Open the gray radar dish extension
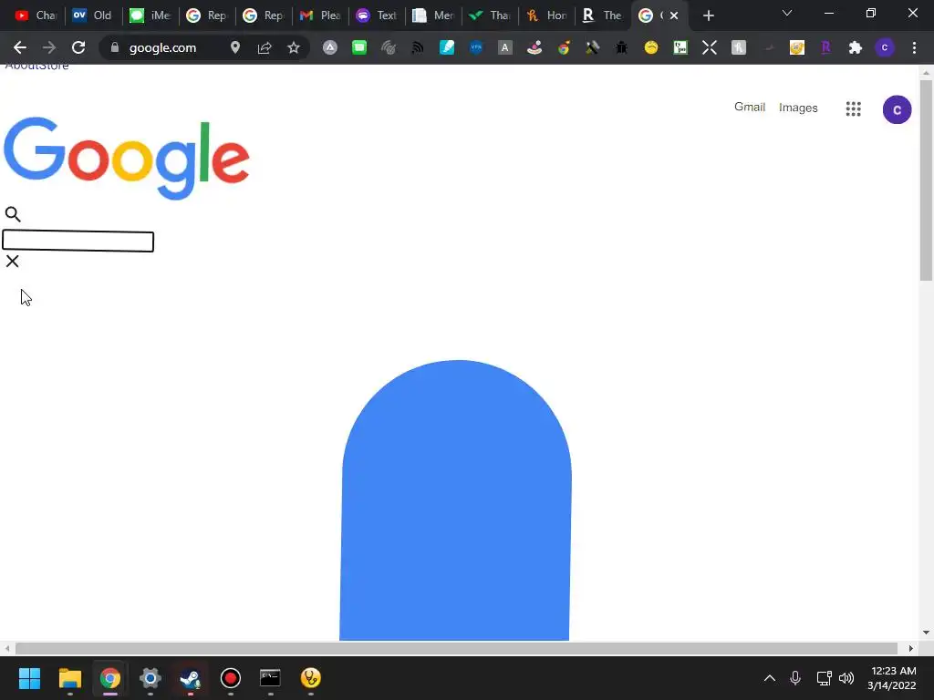 point(389,47)
